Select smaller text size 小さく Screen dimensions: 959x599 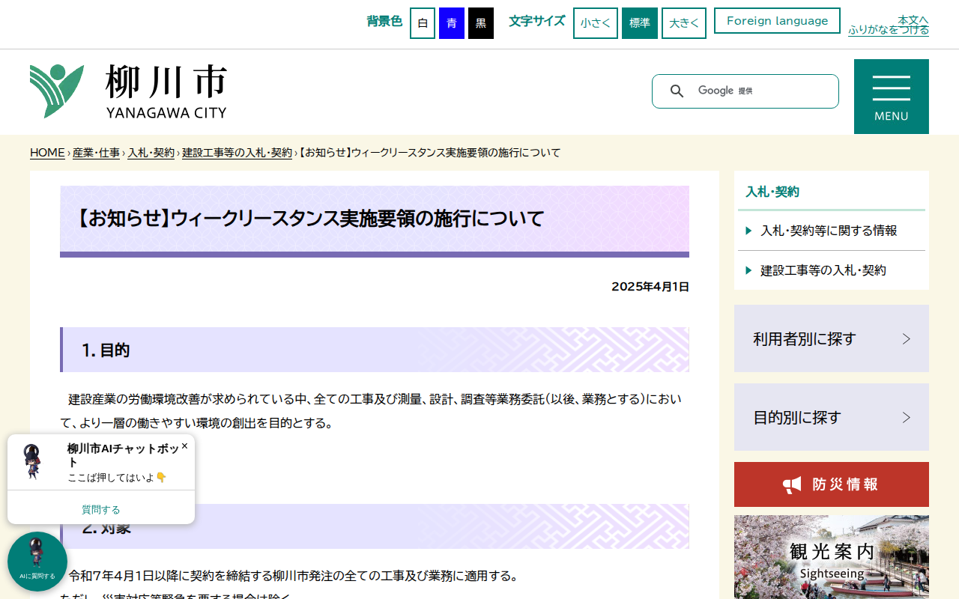pyautogui.click(x=596, y=23)
